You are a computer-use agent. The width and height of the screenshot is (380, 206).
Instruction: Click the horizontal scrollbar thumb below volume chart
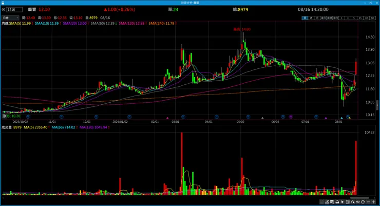[359, 198]
